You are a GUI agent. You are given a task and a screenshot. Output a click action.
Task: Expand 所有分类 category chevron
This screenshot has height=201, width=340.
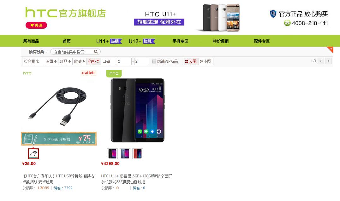click(46, 52)
